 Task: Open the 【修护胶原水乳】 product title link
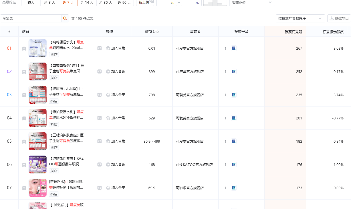click(67, 115)
